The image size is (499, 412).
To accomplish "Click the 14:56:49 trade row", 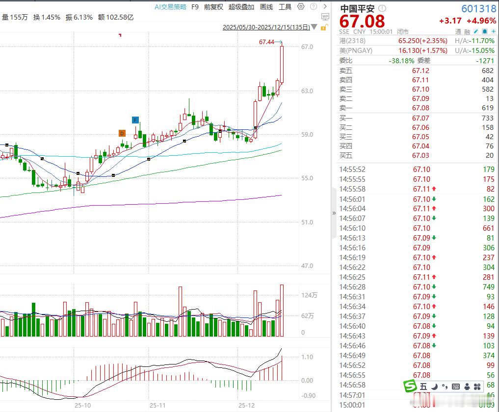I will [x=417, y=356].
